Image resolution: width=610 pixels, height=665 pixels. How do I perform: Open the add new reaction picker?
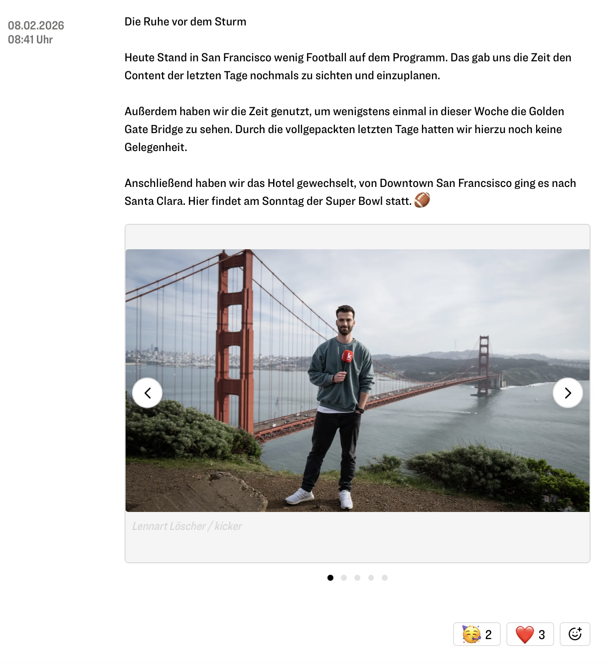click(575, 634)
